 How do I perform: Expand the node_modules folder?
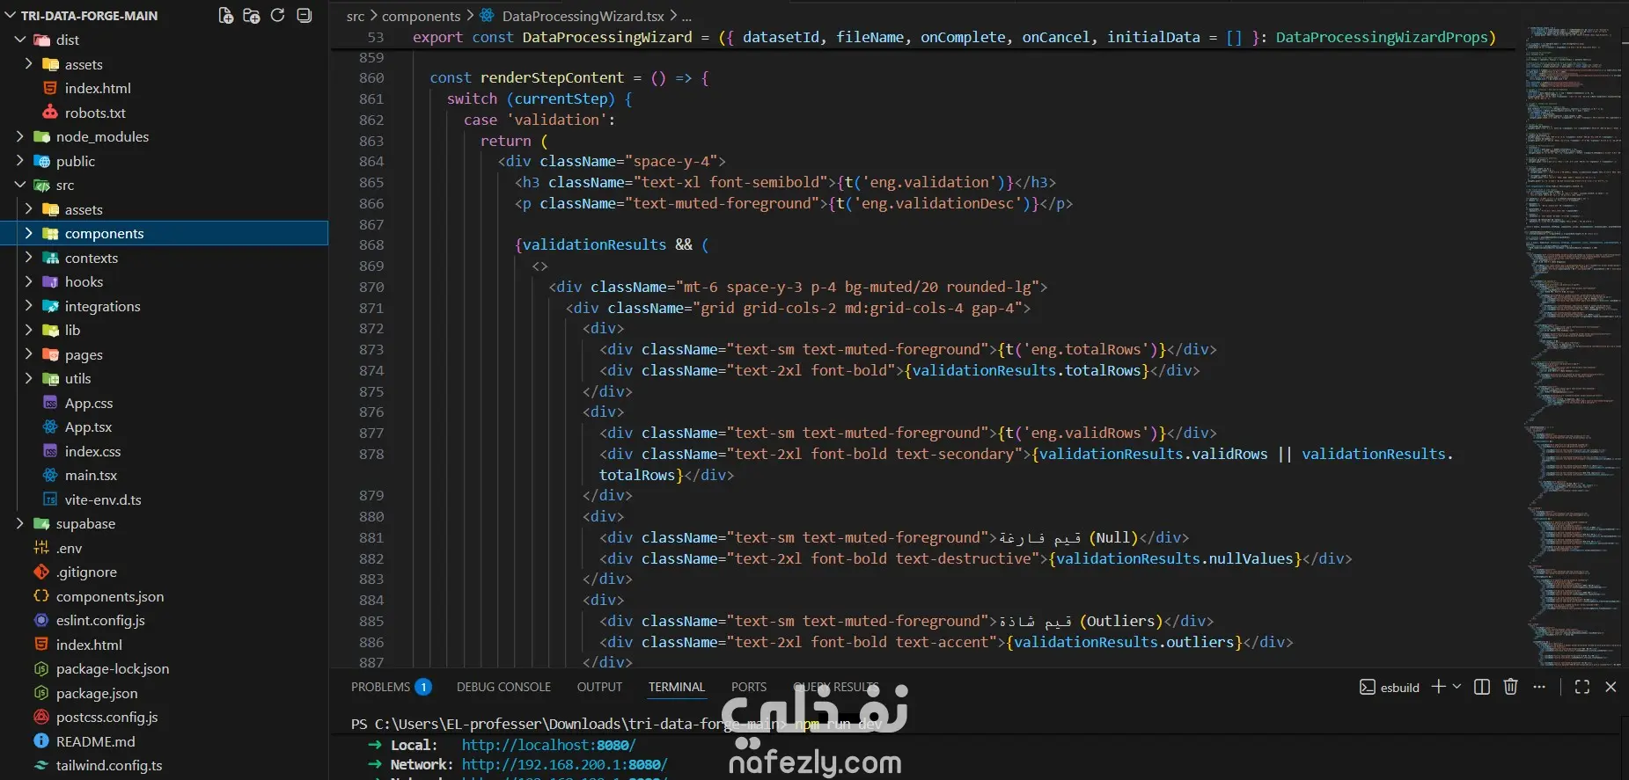click(20, 136)
